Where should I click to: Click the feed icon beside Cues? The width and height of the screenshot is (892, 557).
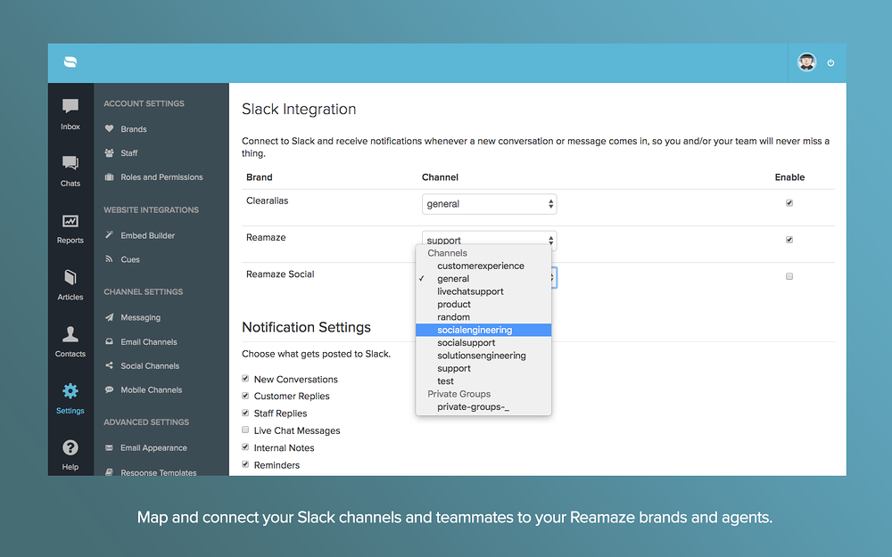coord(109,259)
